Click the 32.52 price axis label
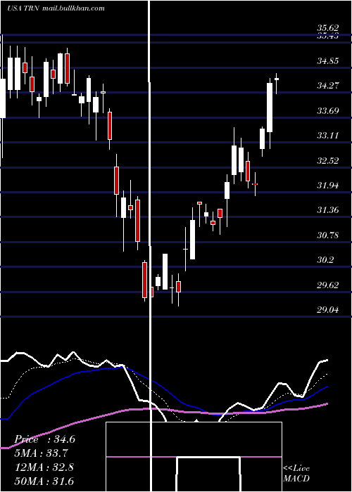 [x=328, y=161]
